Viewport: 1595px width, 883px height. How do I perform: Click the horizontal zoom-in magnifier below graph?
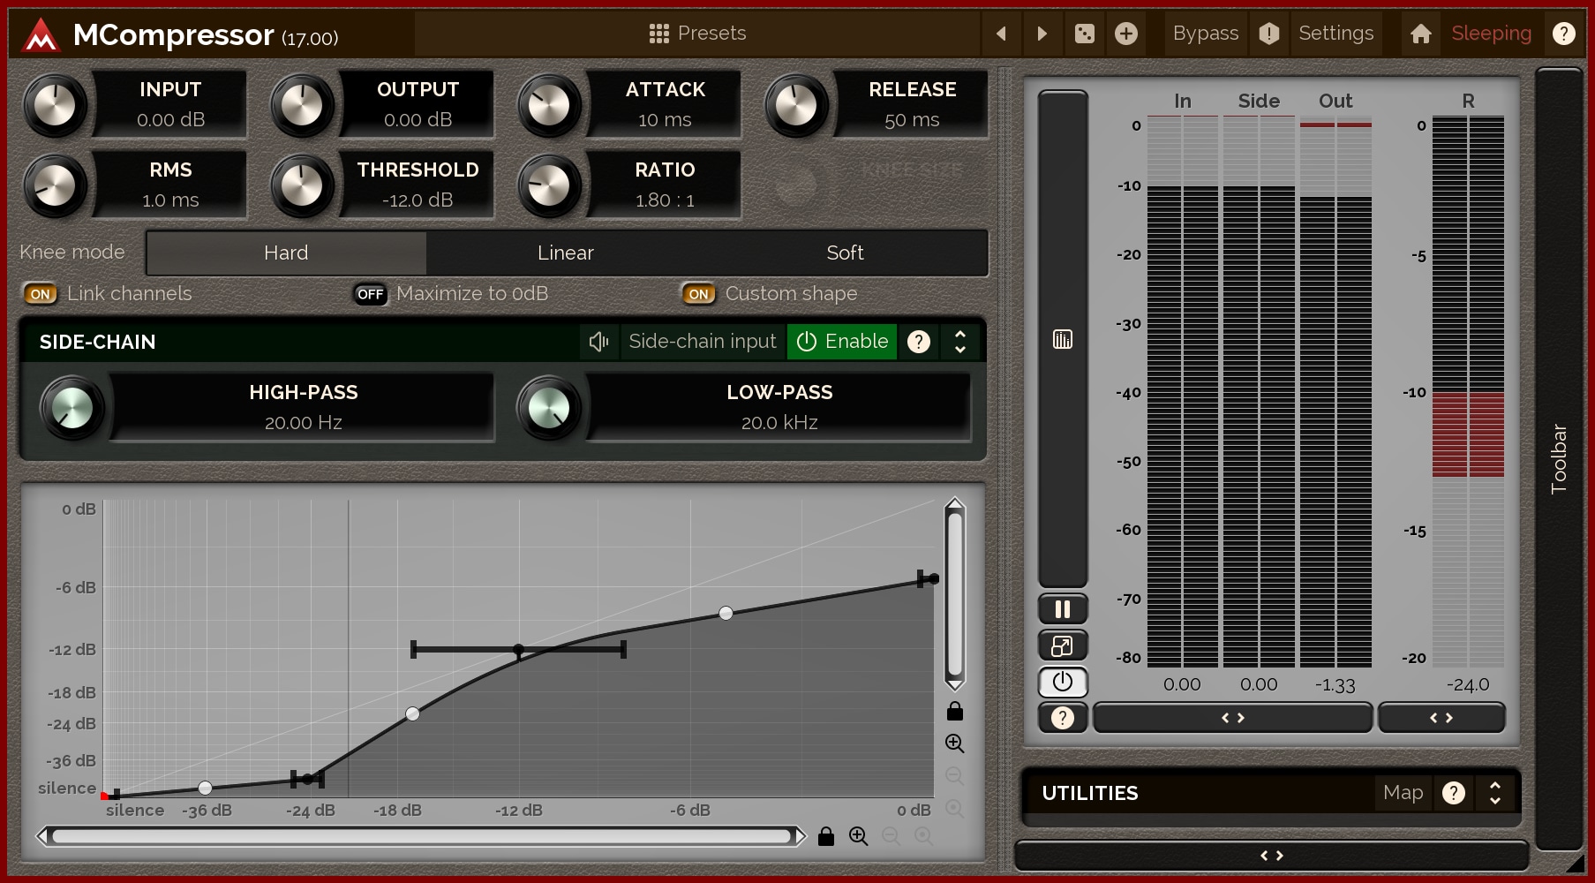(858, 836)
